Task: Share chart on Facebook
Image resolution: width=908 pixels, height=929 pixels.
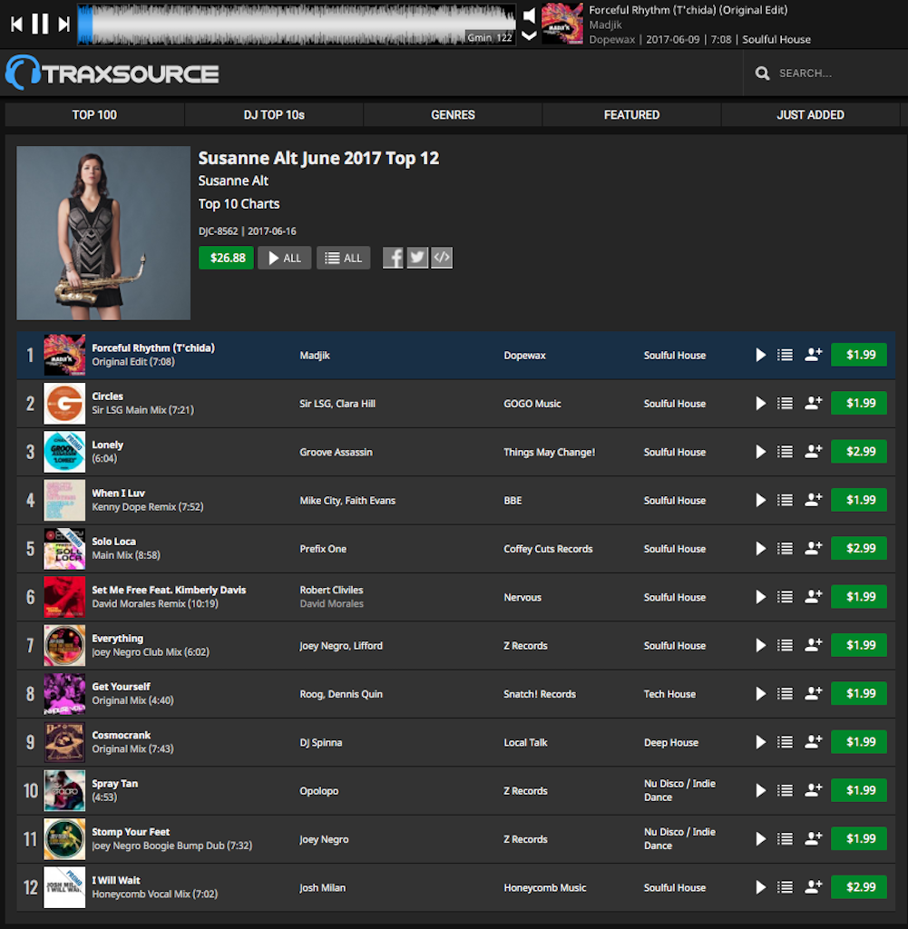Action: 393,258
